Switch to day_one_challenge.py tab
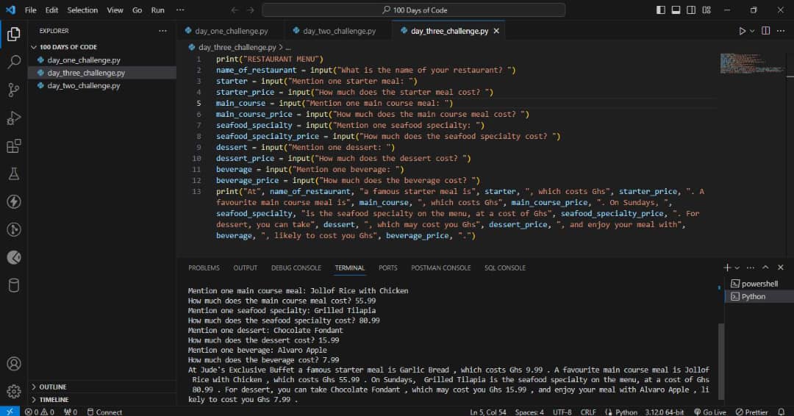 [230, 31]
